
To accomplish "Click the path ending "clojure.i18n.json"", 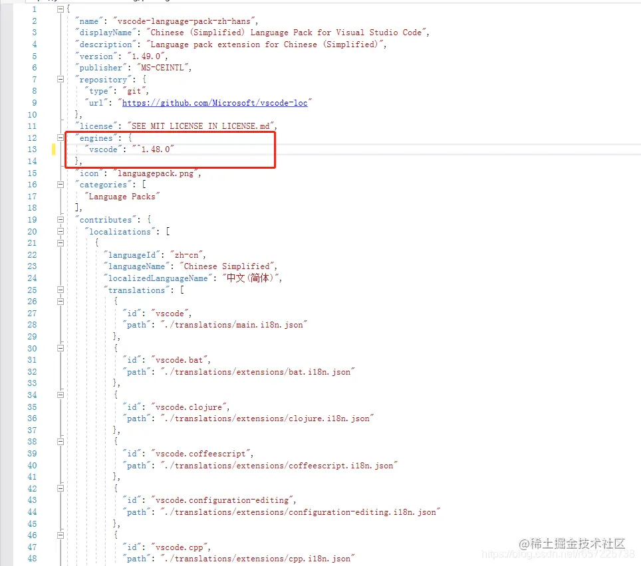I will [267, 419].
